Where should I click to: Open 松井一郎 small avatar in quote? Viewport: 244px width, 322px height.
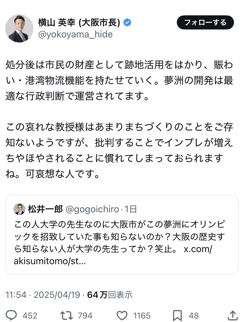click(19, 209)
